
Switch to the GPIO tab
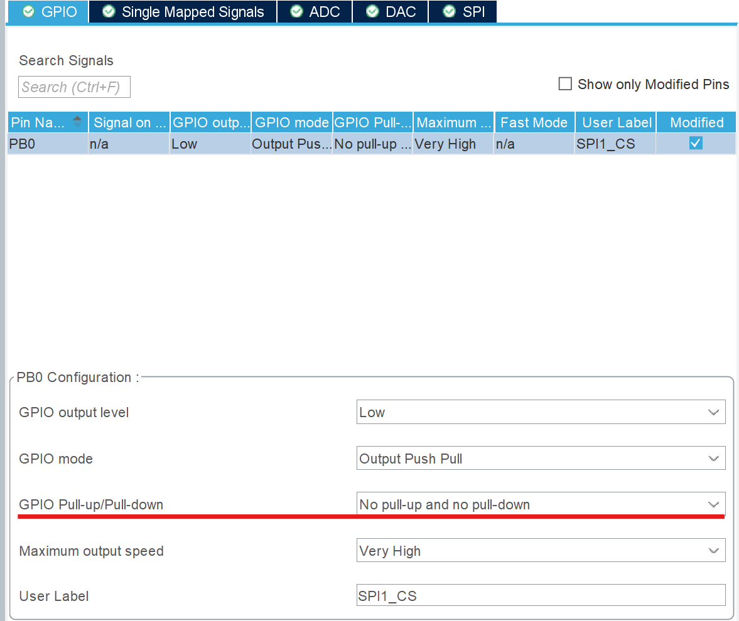coord(48,11)
